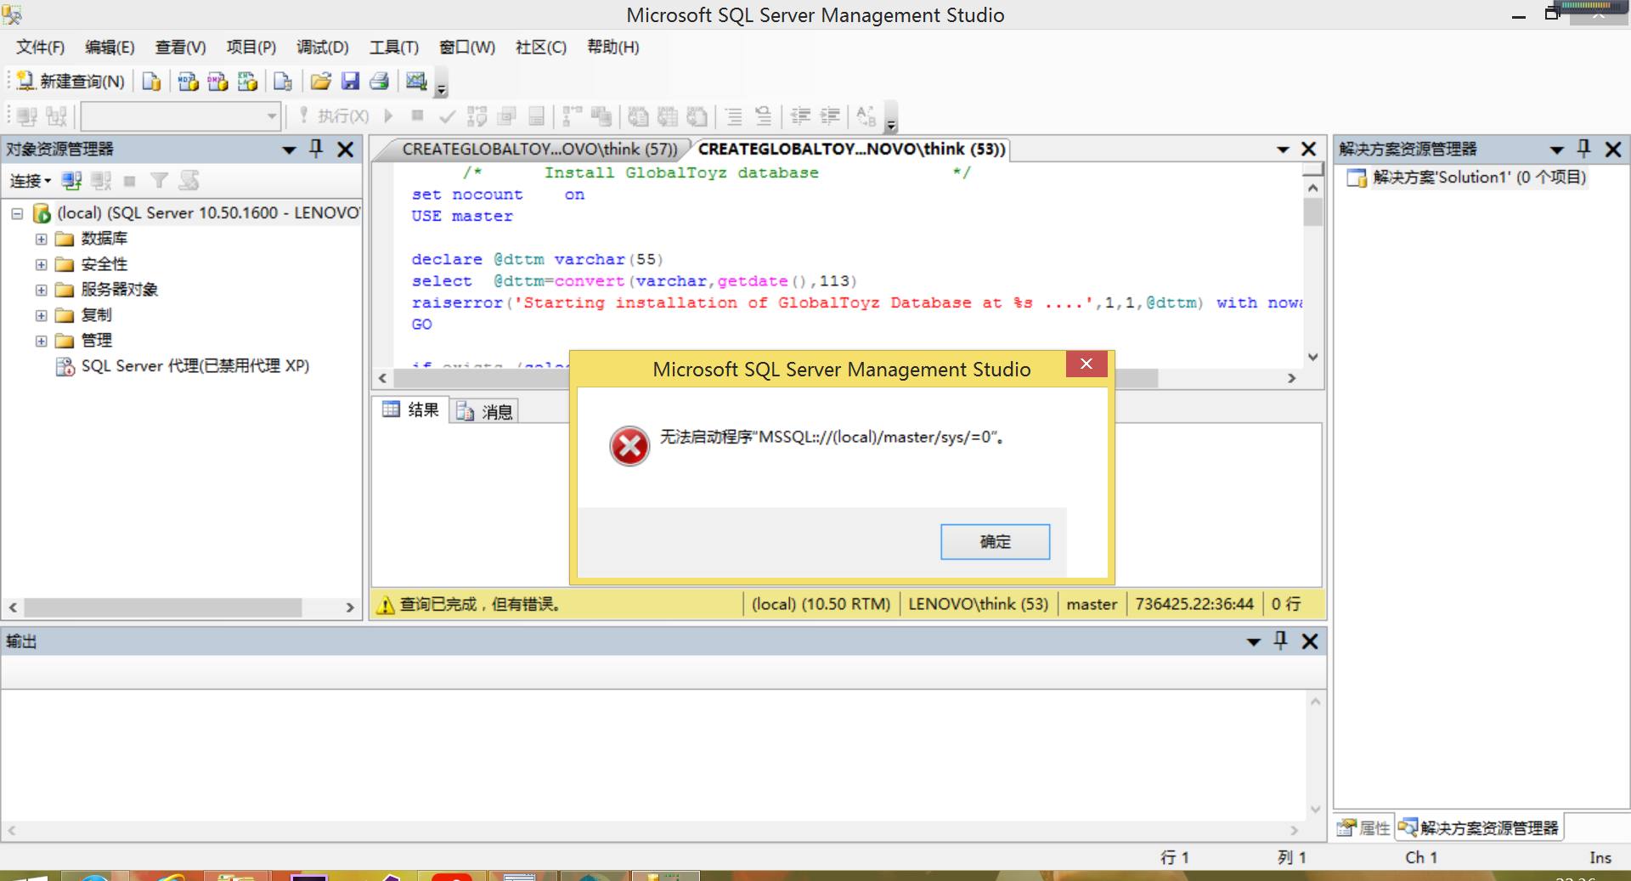Screen dimensions: 1631x881
Task: Open the 窗口(W) menu
Action: [466, 48]
